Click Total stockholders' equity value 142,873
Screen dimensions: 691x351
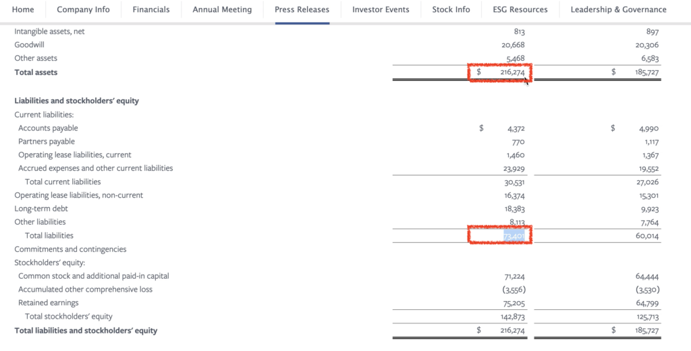[x=514, y=317]
